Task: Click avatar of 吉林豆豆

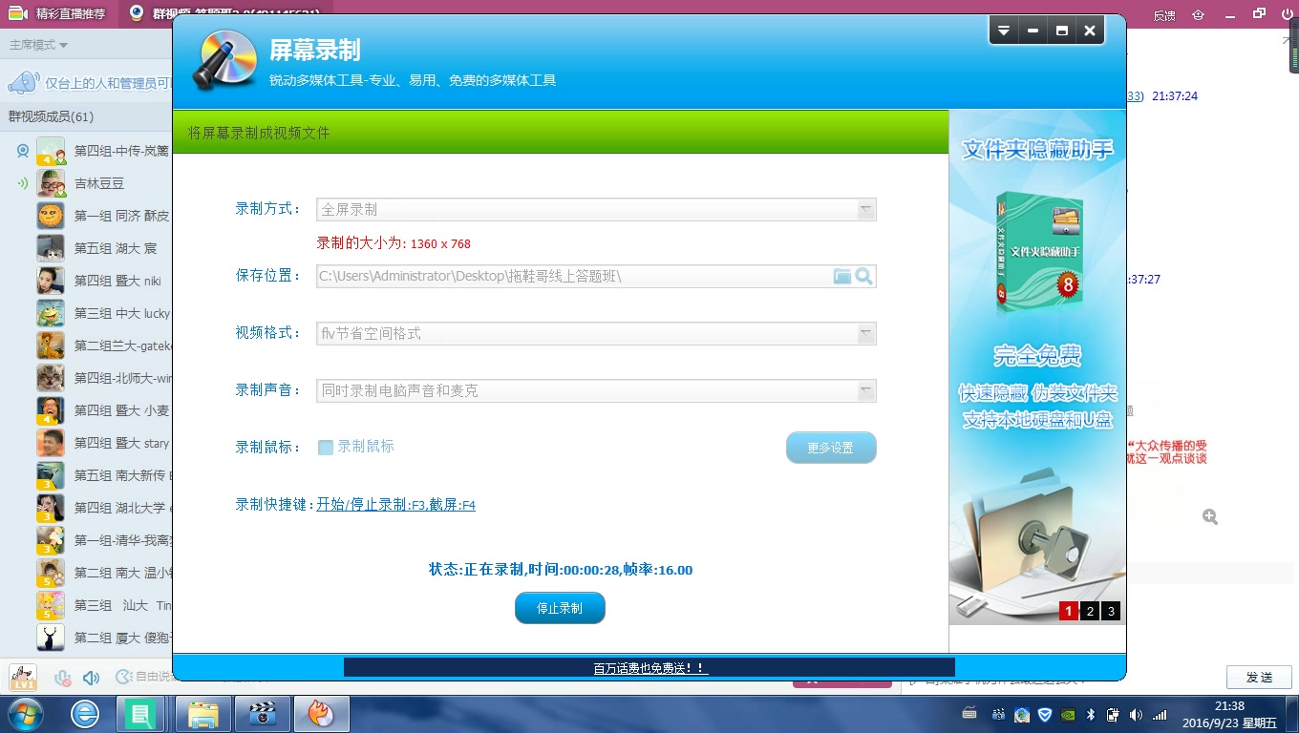Action: [51, 183]
